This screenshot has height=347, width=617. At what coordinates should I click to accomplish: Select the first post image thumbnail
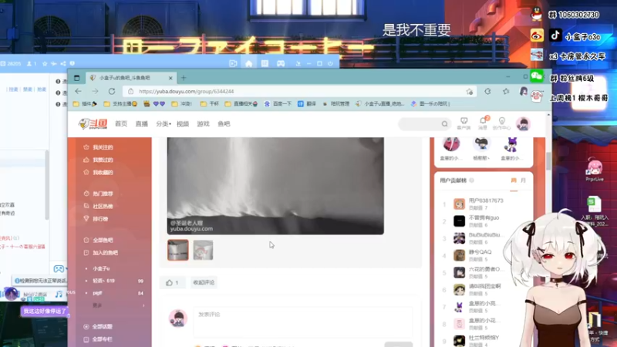pos(178,250)
